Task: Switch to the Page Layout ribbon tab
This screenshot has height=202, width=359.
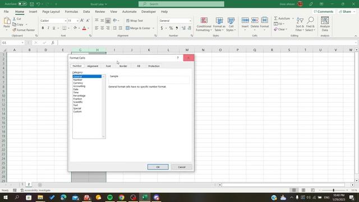Action: coord(51,12)
